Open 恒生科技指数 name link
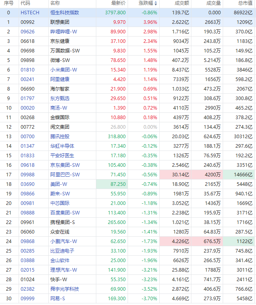The width and height of the screenshot is (256, 305). [65, 13]
